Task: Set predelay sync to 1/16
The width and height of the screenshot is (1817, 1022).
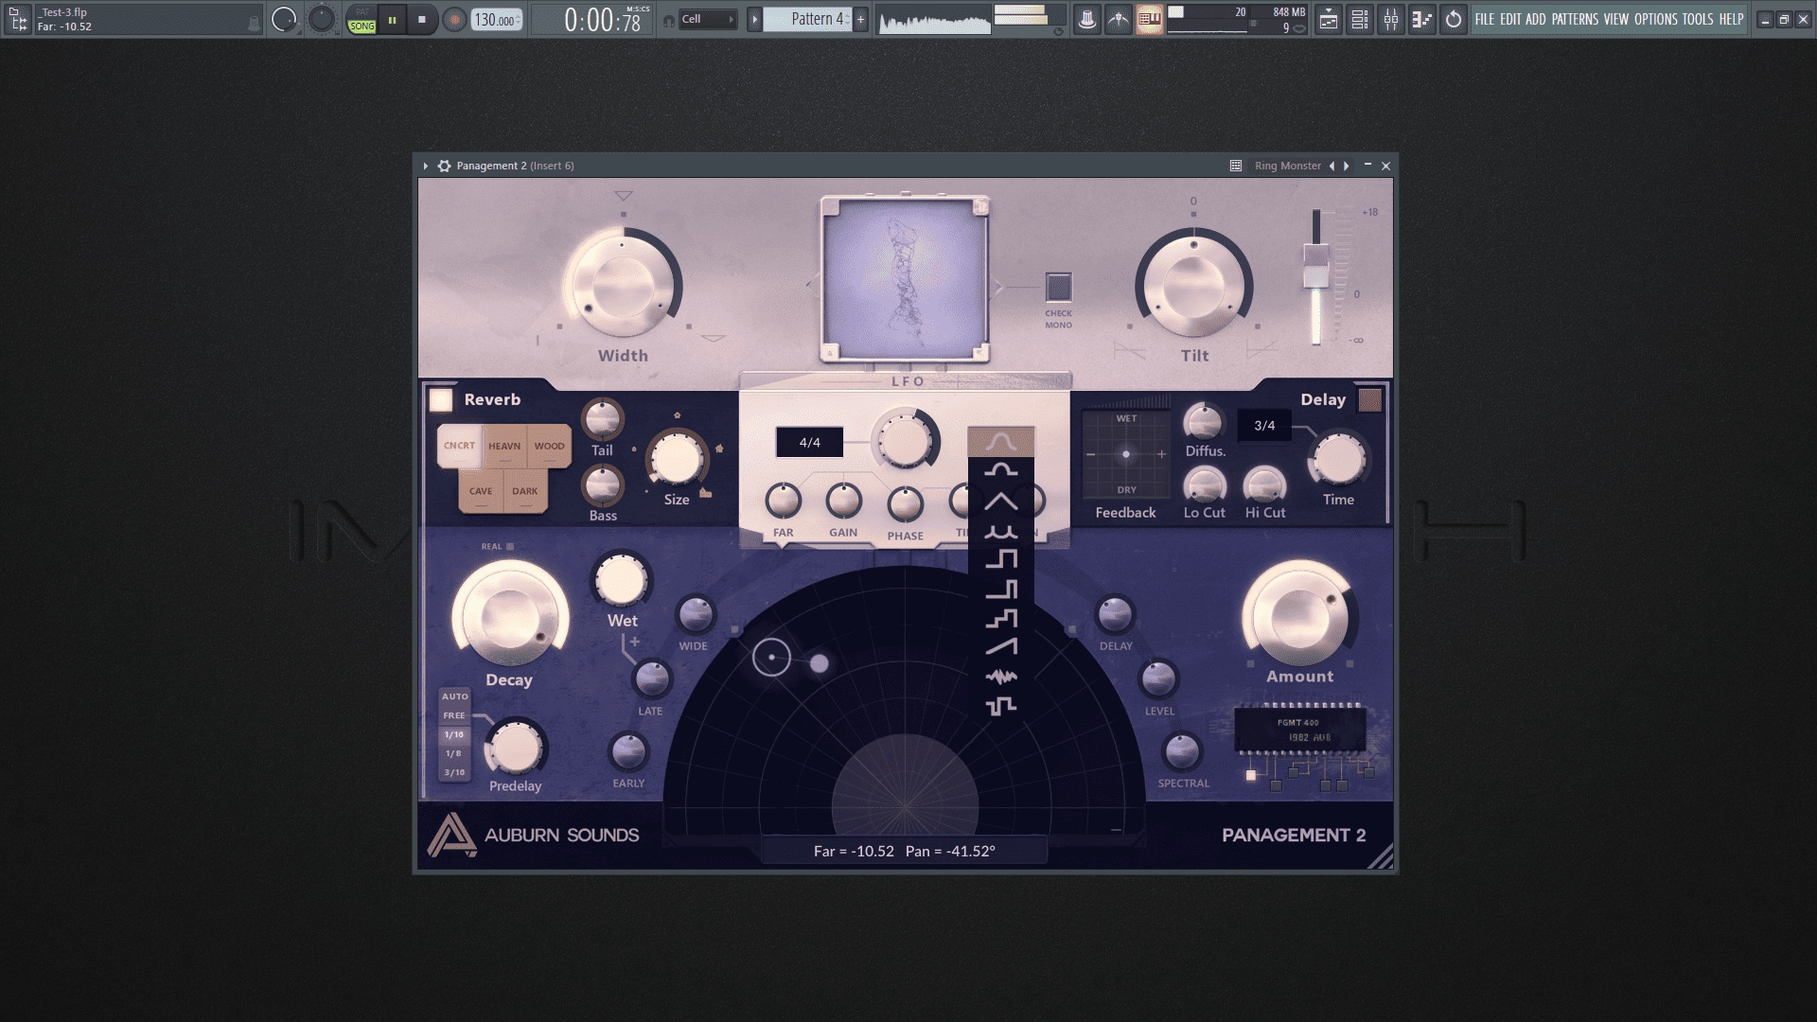Action: [x=454, y=734]
